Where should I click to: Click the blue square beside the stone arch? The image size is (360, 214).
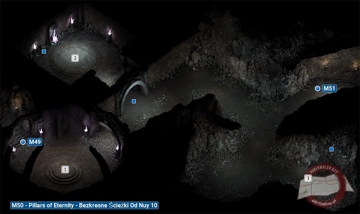pos(134,101)
